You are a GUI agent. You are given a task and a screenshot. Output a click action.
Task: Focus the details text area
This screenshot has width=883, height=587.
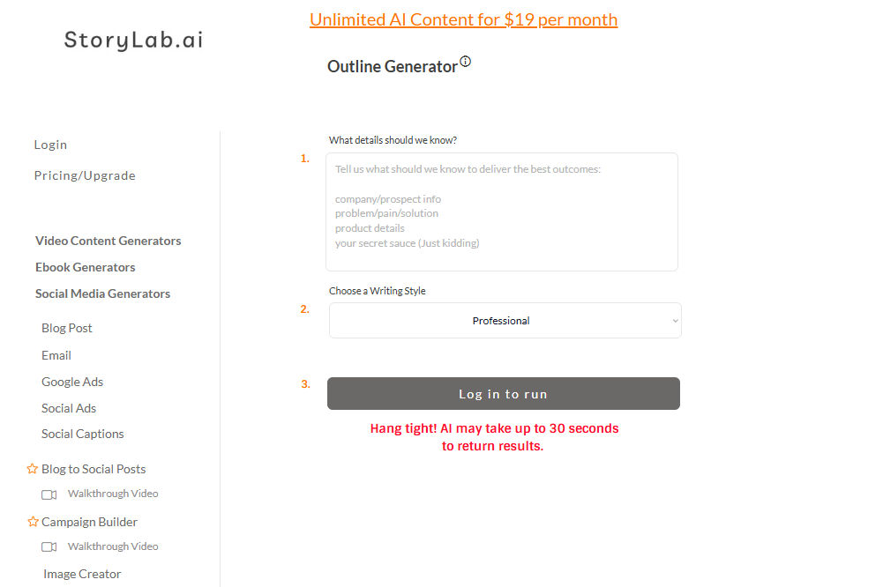pos(501,212)
